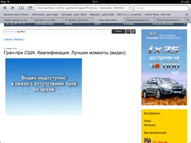
Task: Tap the battery indicator in status bar
Action: pos(188,2)
